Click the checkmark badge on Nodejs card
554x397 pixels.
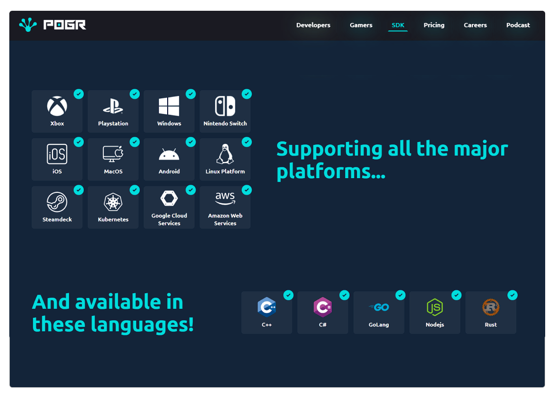click(456, 295)
